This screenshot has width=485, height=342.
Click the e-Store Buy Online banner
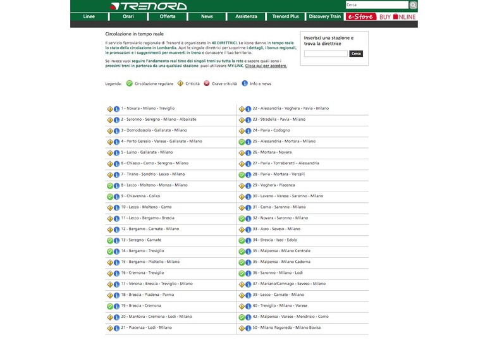point(381,16)
